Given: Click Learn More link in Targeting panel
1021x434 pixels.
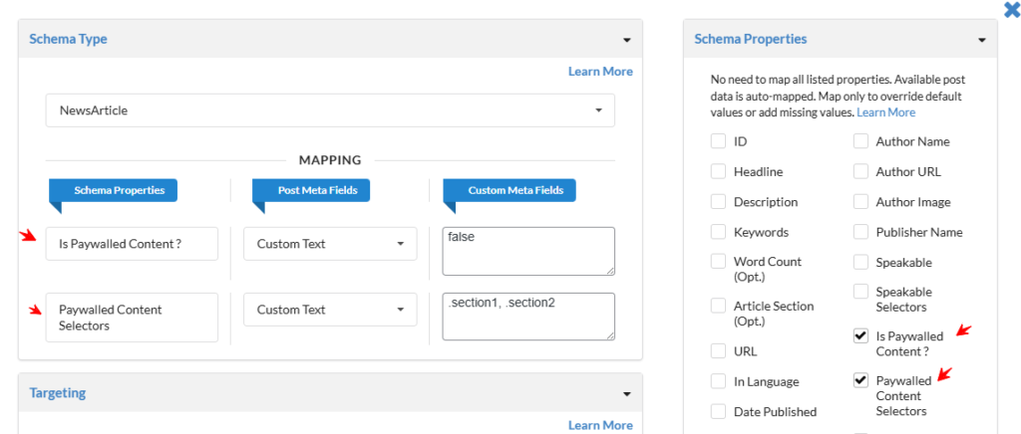Looking at the screenshot, I should click(600, 425).
